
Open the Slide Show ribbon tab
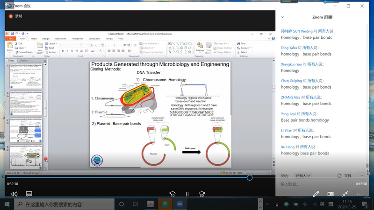click(94, 39)
